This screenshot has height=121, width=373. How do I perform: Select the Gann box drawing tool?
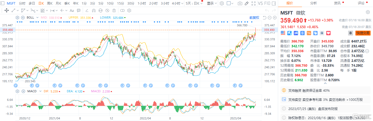pos(42,10)
